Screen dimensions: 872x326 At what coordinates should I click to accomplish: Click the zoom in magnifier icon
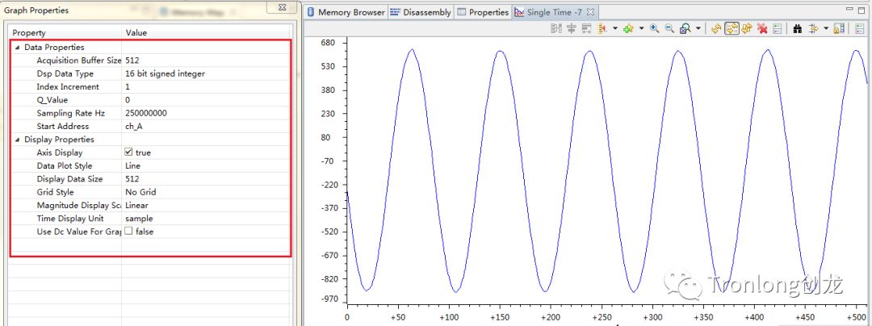pyautogui.click(x=654, y=28)
